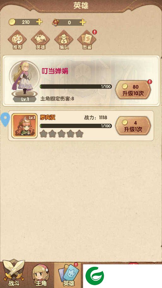Click 叮当婵娟 experience progress bar
Viewport: 162px width, 288px height.
coord(76,87)
